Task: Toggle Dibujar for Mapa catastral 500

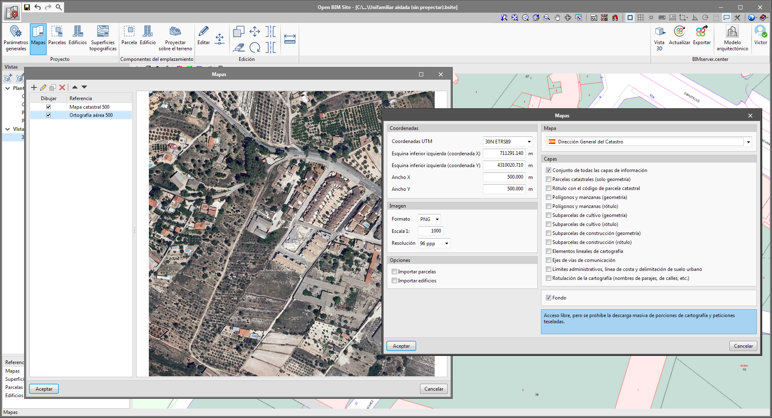Action: pyautogui.click(x=49, y=107)
